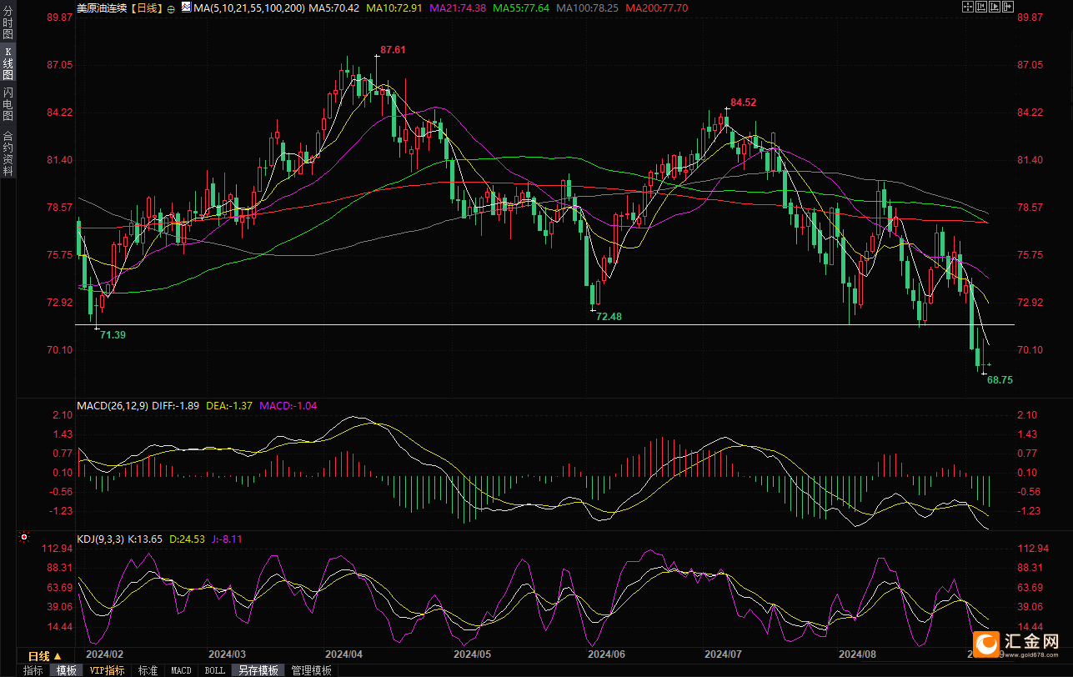Click the MA indicator chart icon
This screenshot has height=677, width=1073.
pyautogui.click(x=185, y=8)
